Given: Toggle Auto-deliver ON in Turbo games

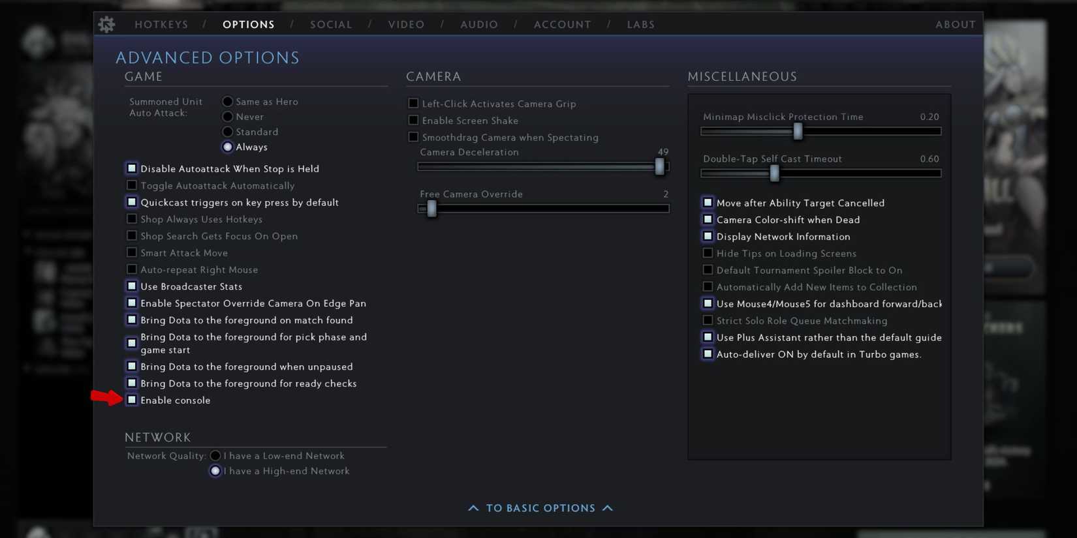Looking at the screenshot, I should (x=708, y=354).
